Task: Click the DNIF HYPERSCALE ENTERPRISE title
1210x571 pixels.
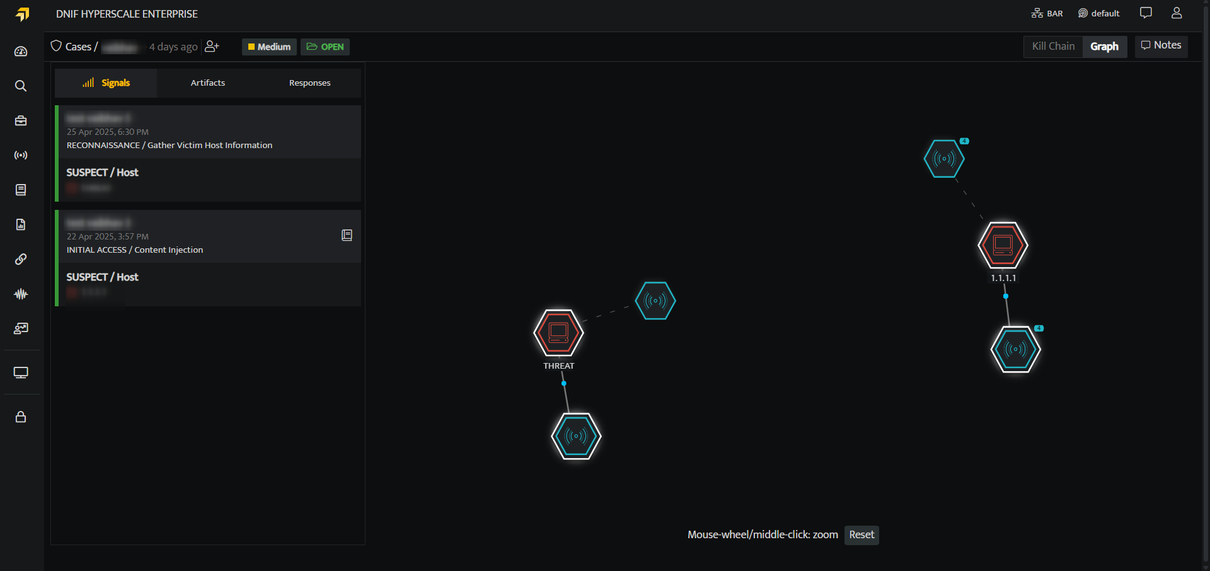Action: coord(127,14)
